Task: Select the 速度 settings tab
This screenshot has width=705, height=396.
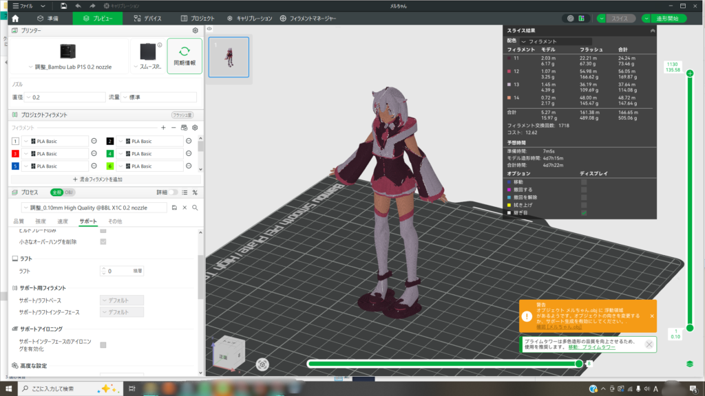Action: pos(63,221)
